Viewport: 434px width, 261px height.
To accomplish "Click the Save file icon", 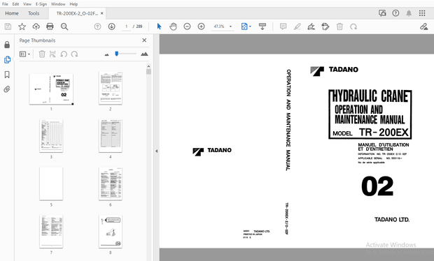I will pos(8,27).
